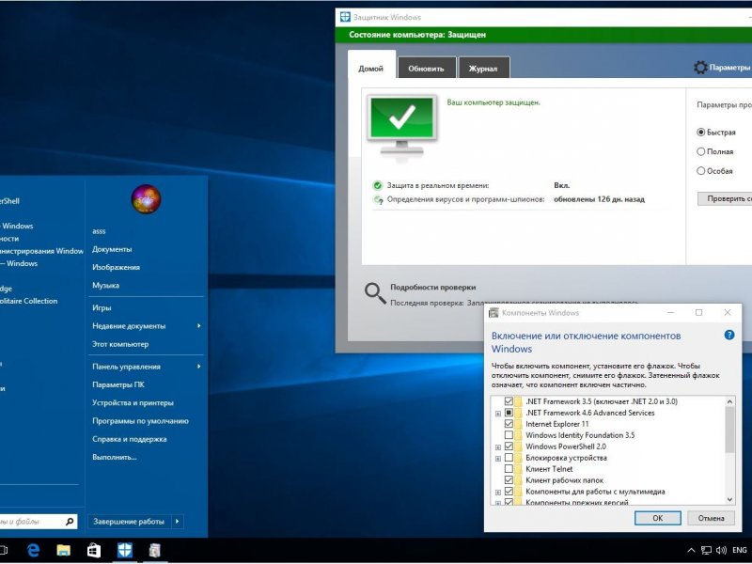Click folder icon of Клиент Telnet row
The image size is (752, 564).
(518, 469)
